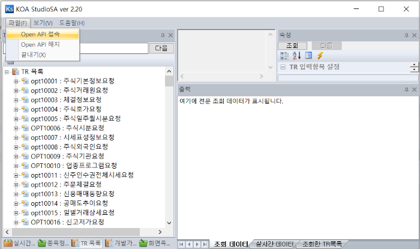This screenshot has width=420, height=249.
Task: Expand the opt10001 tree node
Action: tap(16, 81)
